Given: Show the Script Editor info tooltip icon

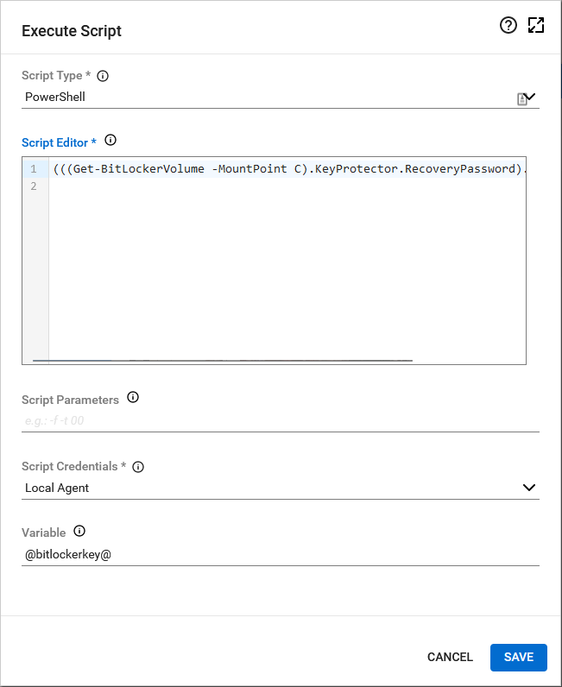Looking at the screenshot, I should coord(110,141).
